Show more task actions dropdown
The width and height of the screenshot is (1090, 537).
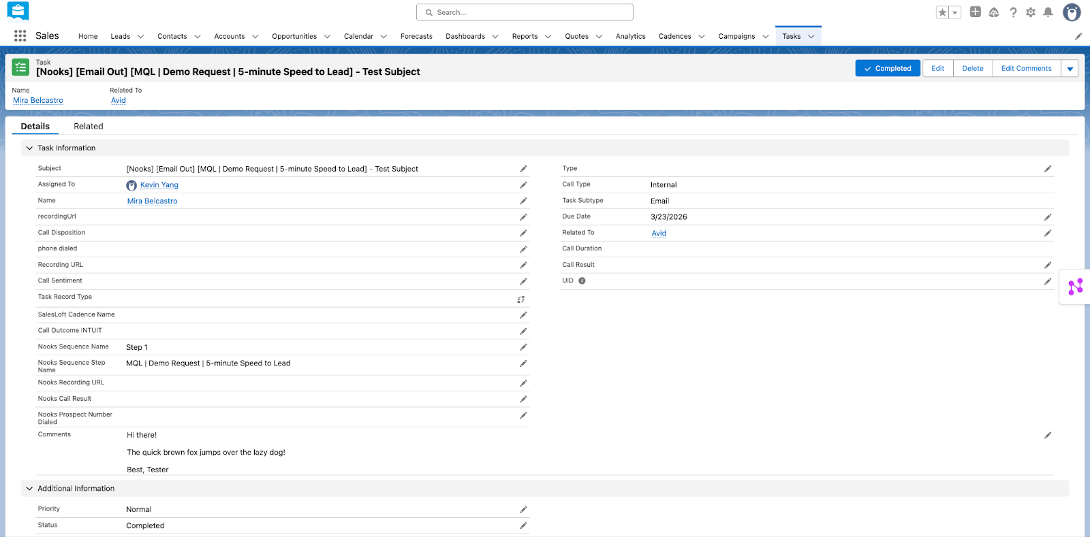click(1070, 69)
